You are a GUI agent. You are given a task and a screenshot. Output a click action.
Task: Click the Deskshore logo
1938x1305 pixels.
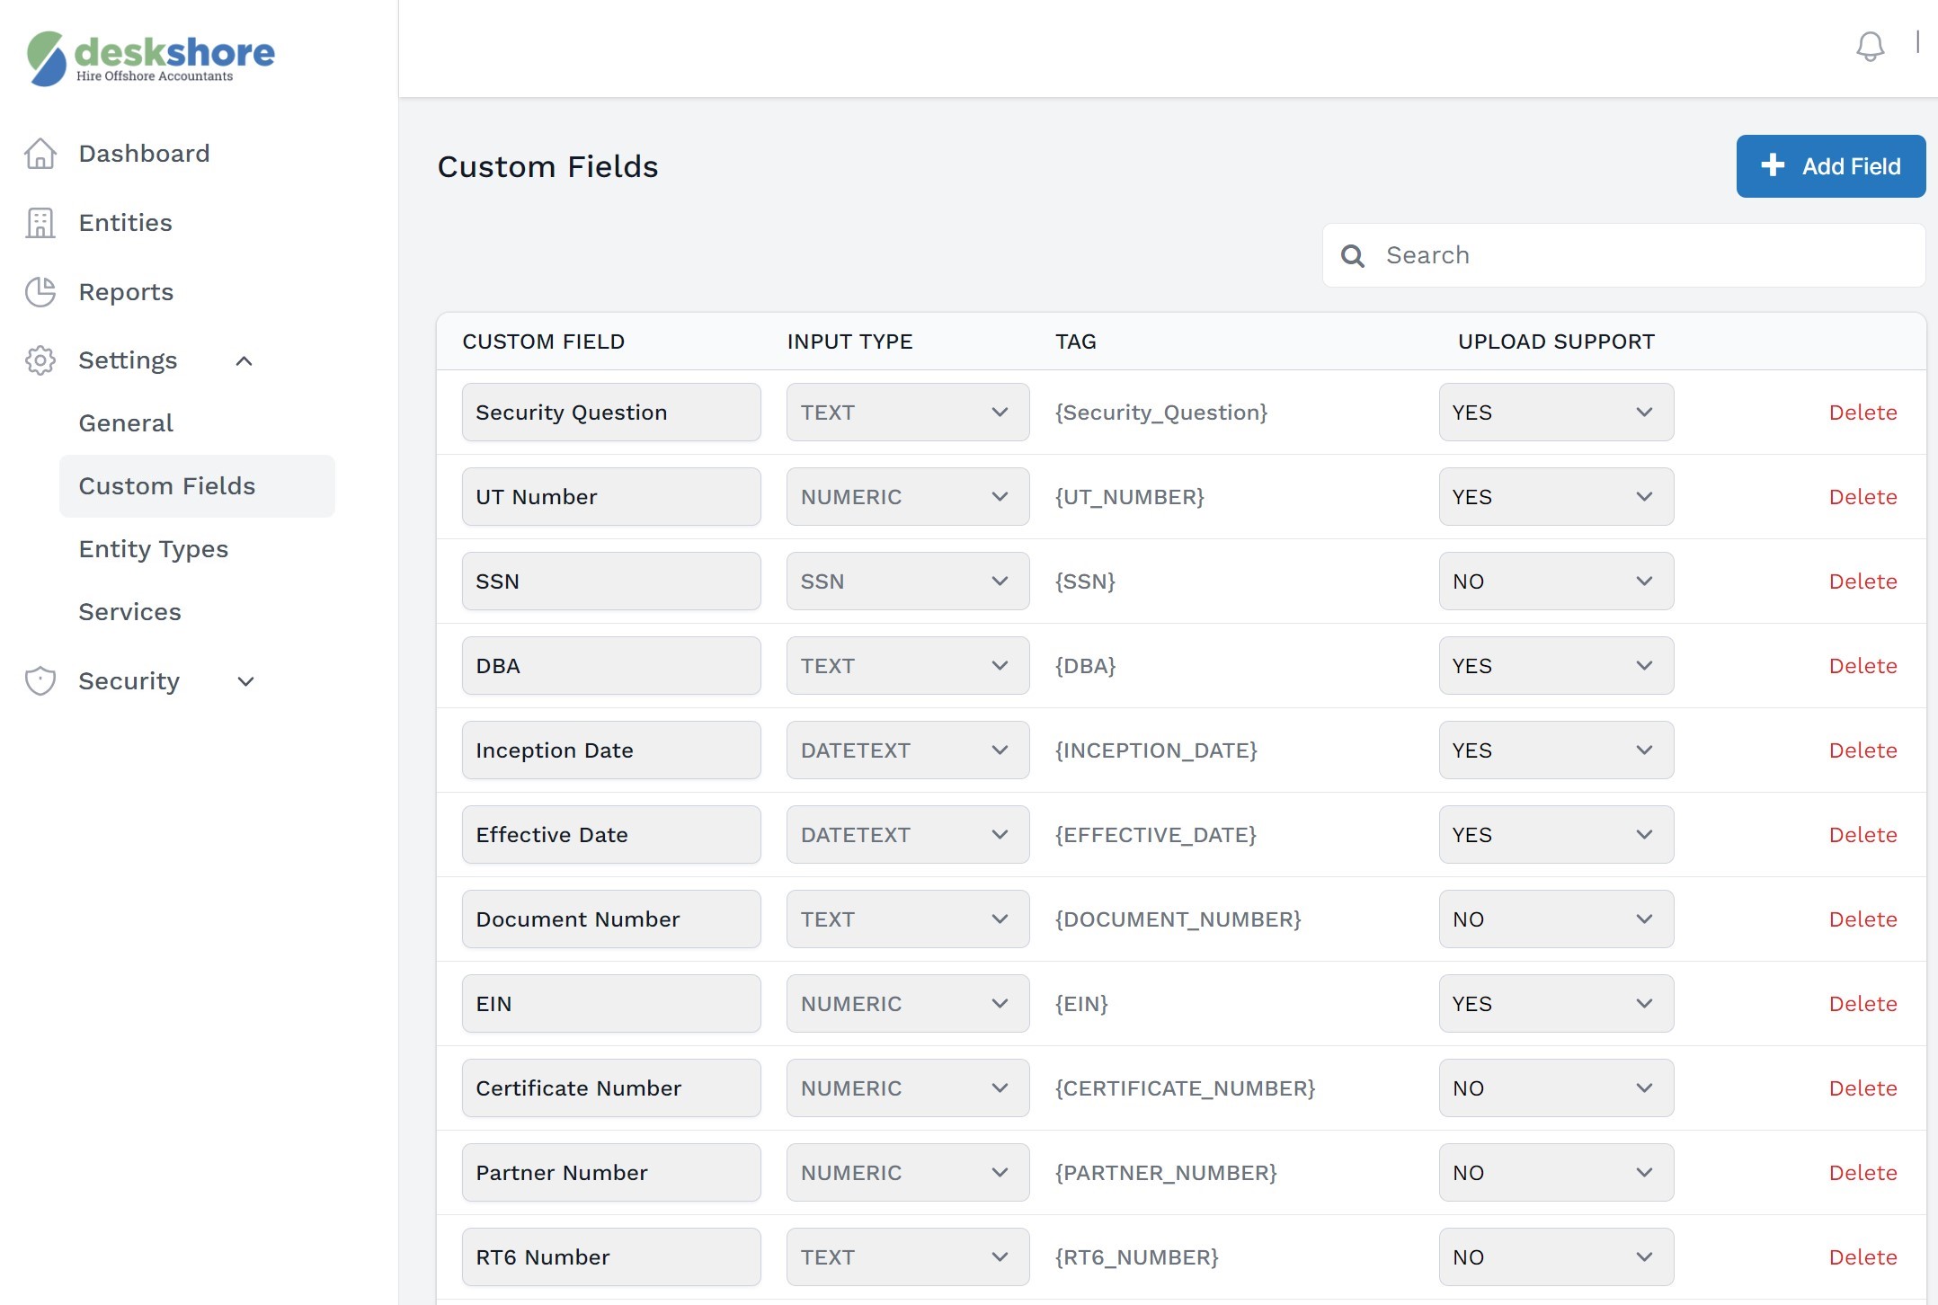[x=150, y=58]
